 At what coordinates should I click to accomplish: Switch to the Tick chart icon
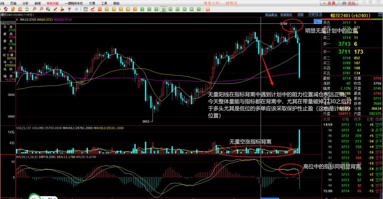point(100,9)
